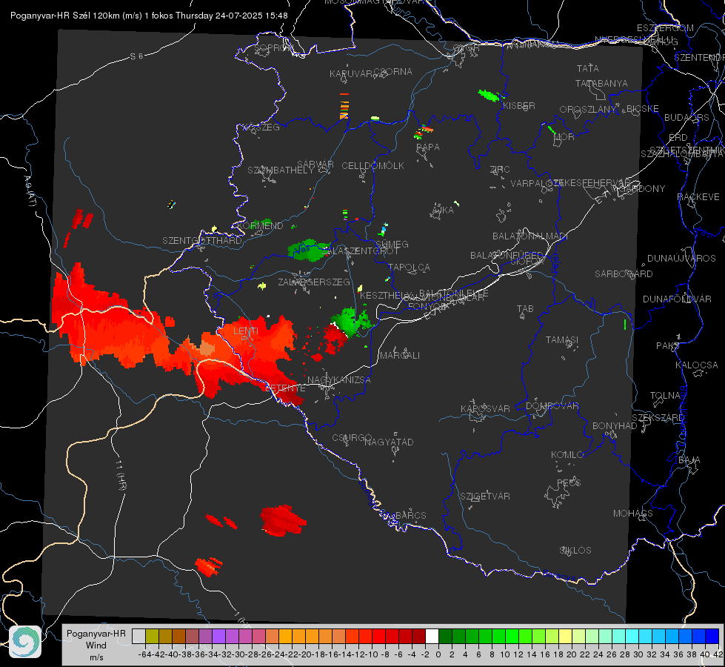725x667 pixels.
Task: Click the PÁPA city label
Action: (x=428, y=147)
